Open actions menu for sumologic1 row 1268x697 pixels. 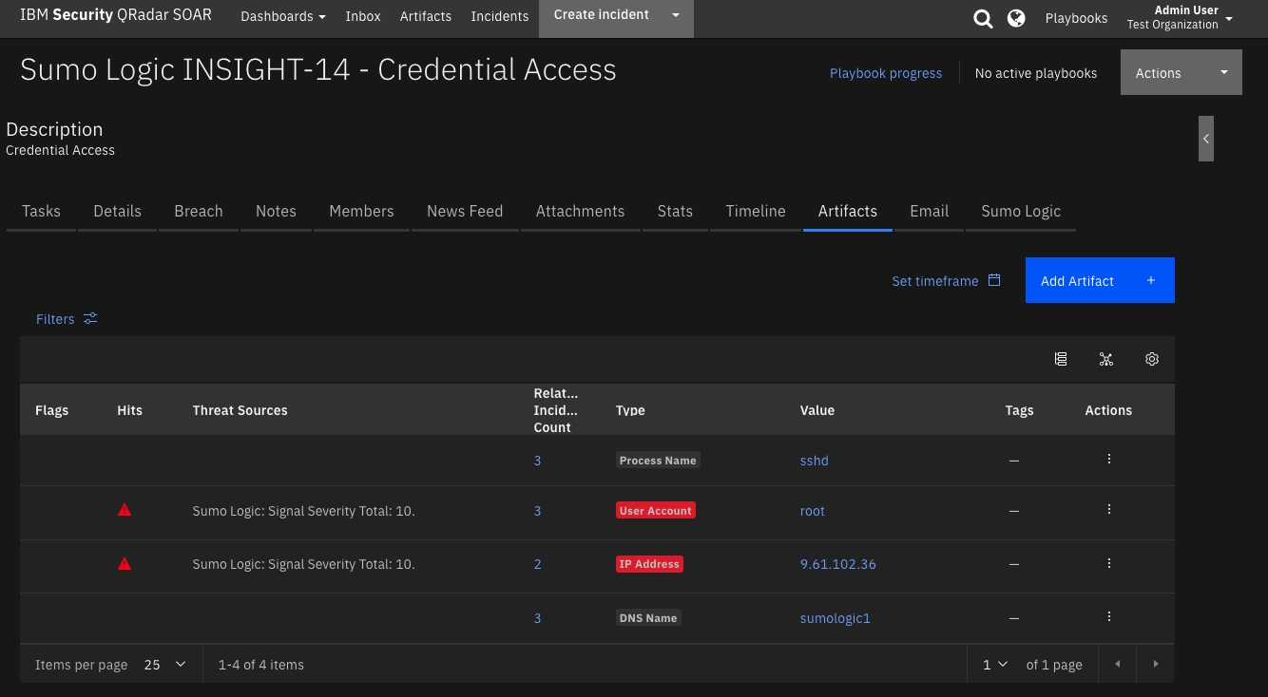[1109, 616]
